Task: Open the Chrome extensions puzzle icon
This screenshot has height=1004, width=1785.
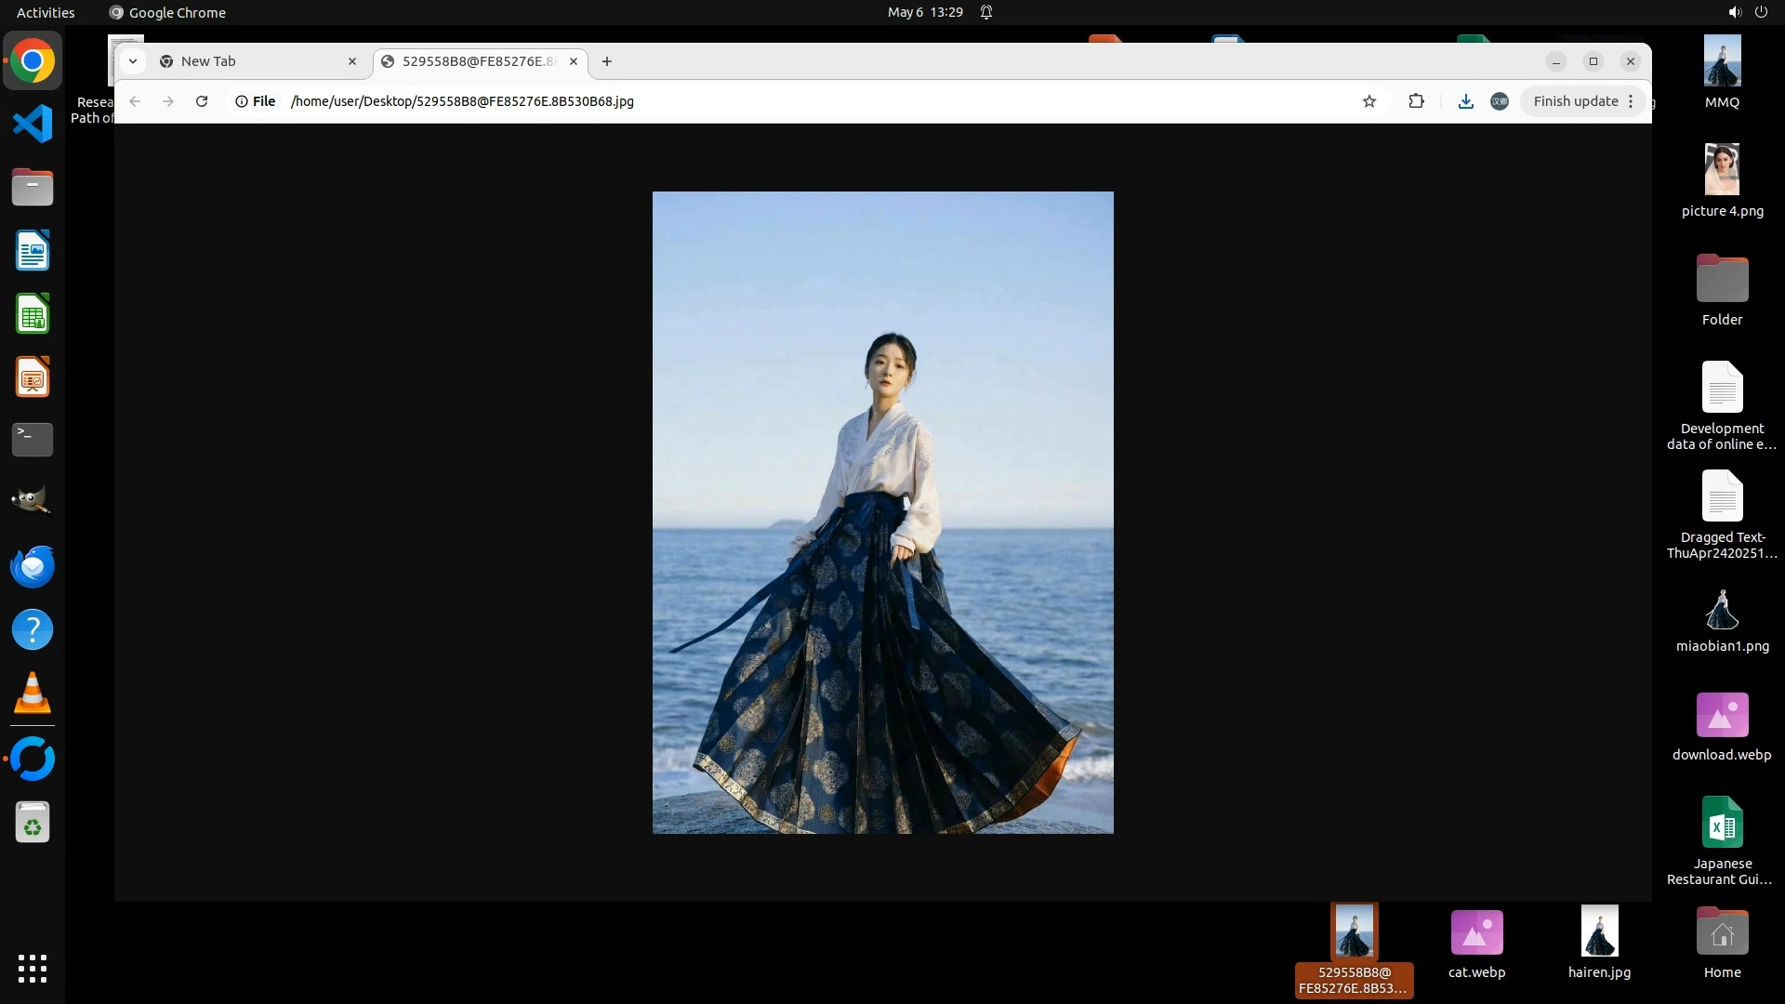Action: [x=1416, y=101]
